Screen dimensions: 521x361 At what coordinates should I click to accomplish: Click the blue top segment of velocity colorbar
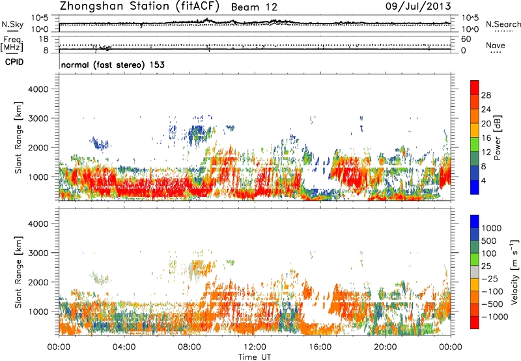pyautogui.click(x=475, y=222)
